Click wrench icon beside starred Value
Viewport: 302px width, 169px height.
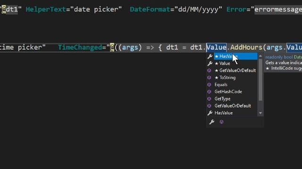pyautogui.click(x=210, y=63)
